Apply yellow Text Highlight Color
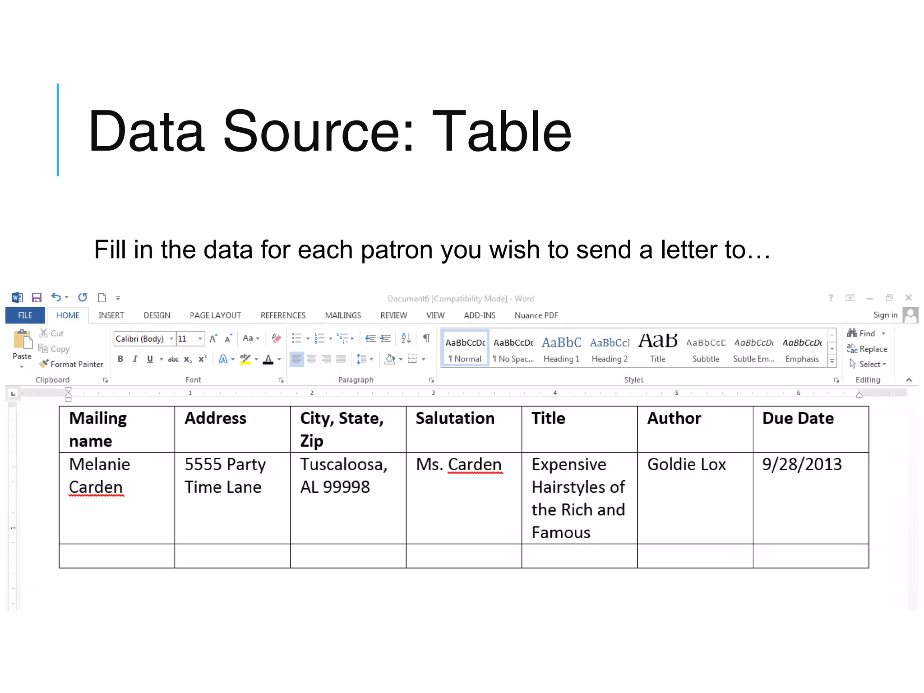Viewport: 924px width, 693px height. 245,359
